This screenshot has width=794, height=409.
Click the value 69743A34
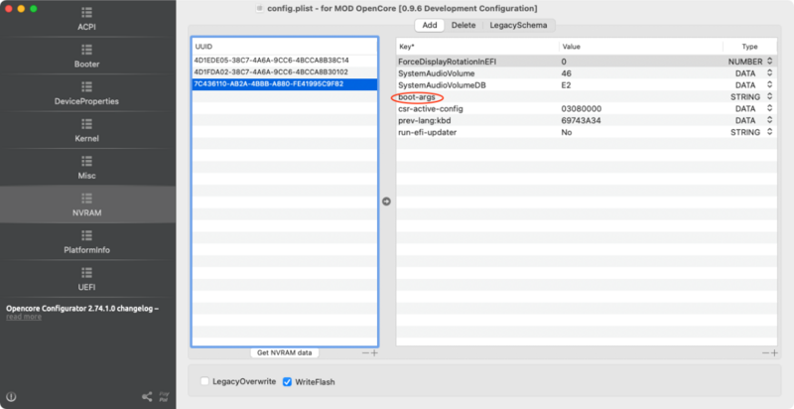581,120
